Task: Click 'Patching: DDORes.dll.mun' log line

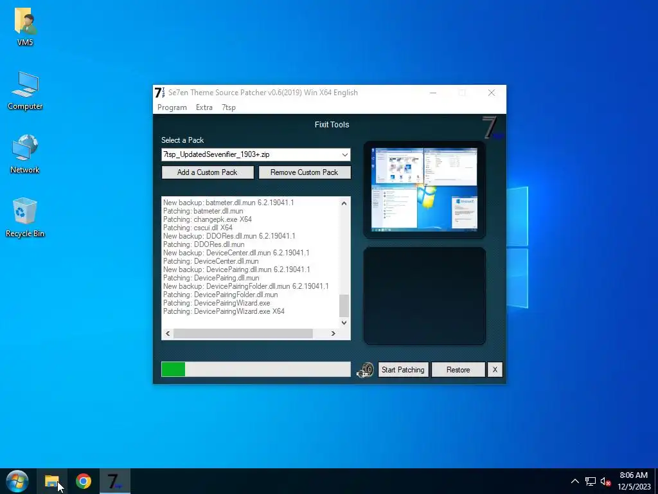Action: (x=204, y=244)
